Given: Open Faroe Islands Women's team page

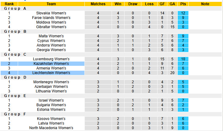Looking at the screenshot, I should click(x=51, y=18).
